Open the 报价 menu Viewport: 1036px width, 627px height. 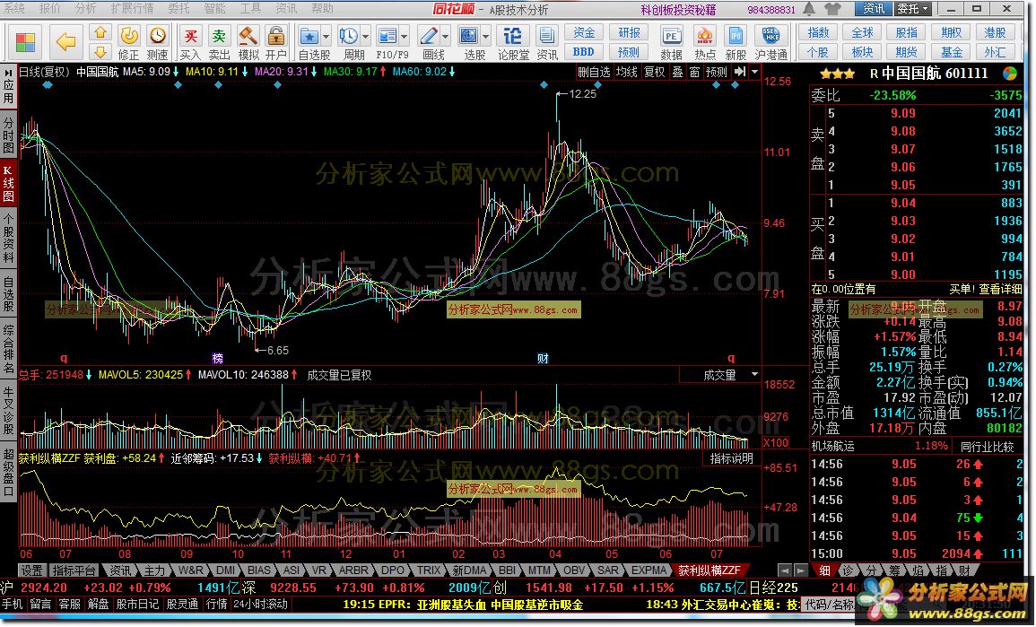click(49, 8)
